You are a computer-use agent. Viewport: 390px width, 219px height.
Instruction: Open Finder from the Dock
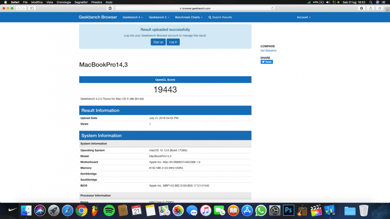[x=26, y=210]
